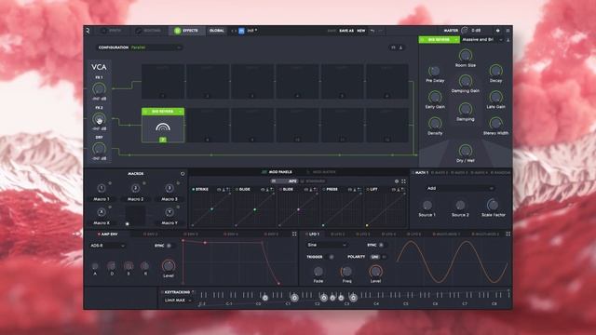Expand the mod panels fullscreen icon
This screenshot has height=335, width=596.
point(403,181)
